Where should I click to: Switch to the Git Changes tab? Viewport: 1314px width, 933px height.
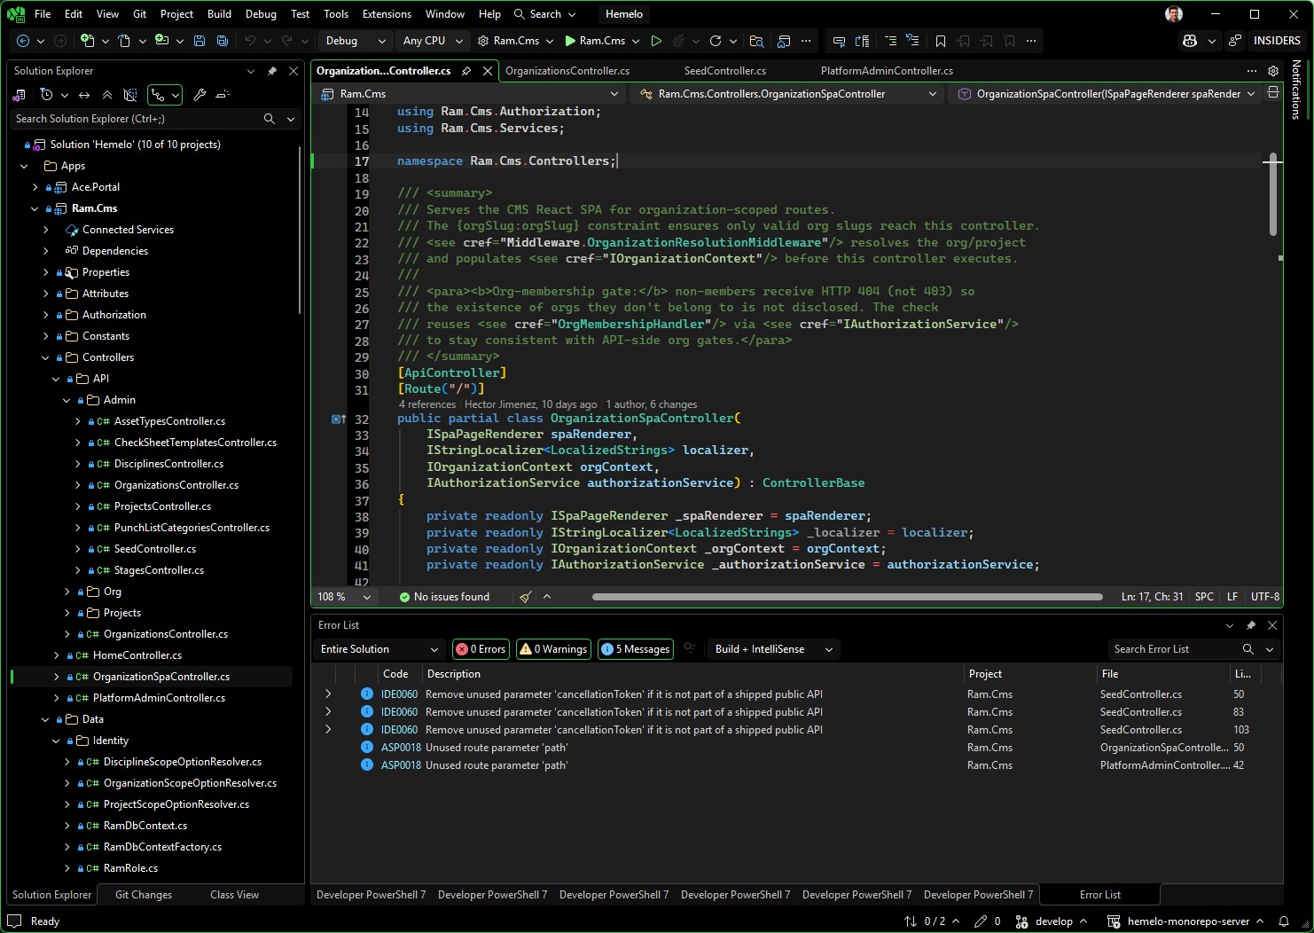coord(144,895)
